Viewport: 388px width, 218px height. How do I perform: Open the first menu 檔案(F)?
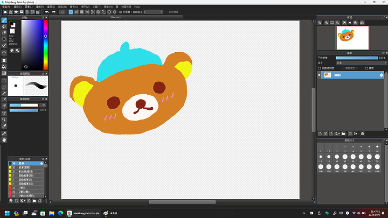click(x=6, y=7)
